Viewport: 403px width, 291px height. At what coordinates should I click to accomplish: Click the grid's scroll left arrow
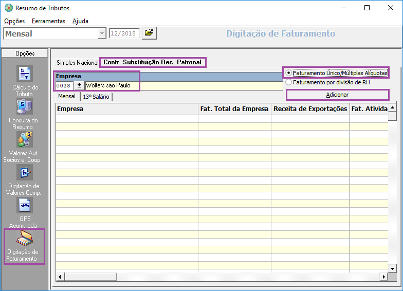[x=60, y=277]
